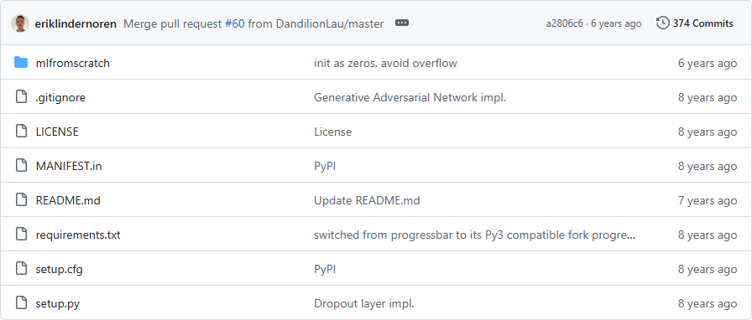Open commit hash a2806c6
The image size is (752, 320).
pyautogui.click(x=565, y=23)
